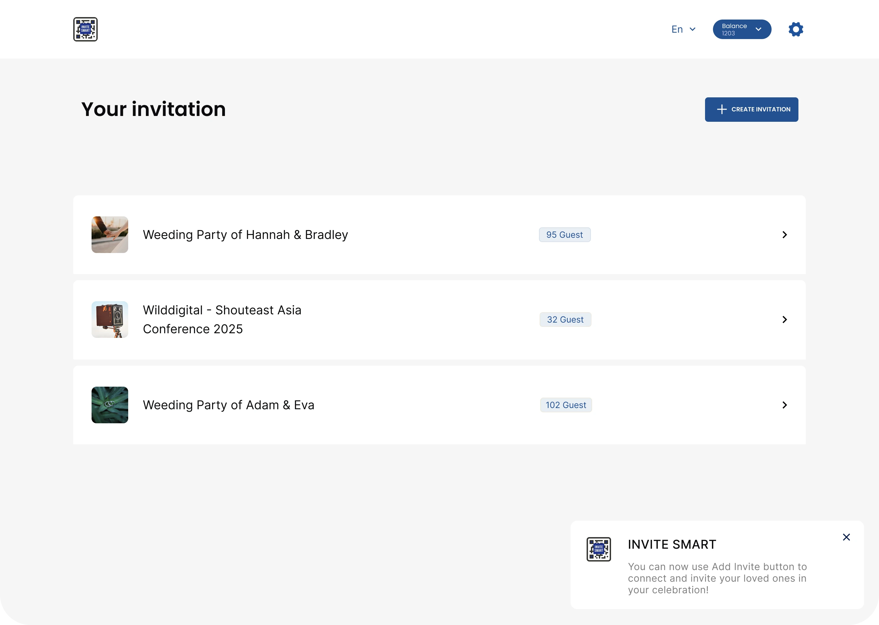Click the QR logo in notification popup
This screenshot has height=625, width=879.
[599, 549]
